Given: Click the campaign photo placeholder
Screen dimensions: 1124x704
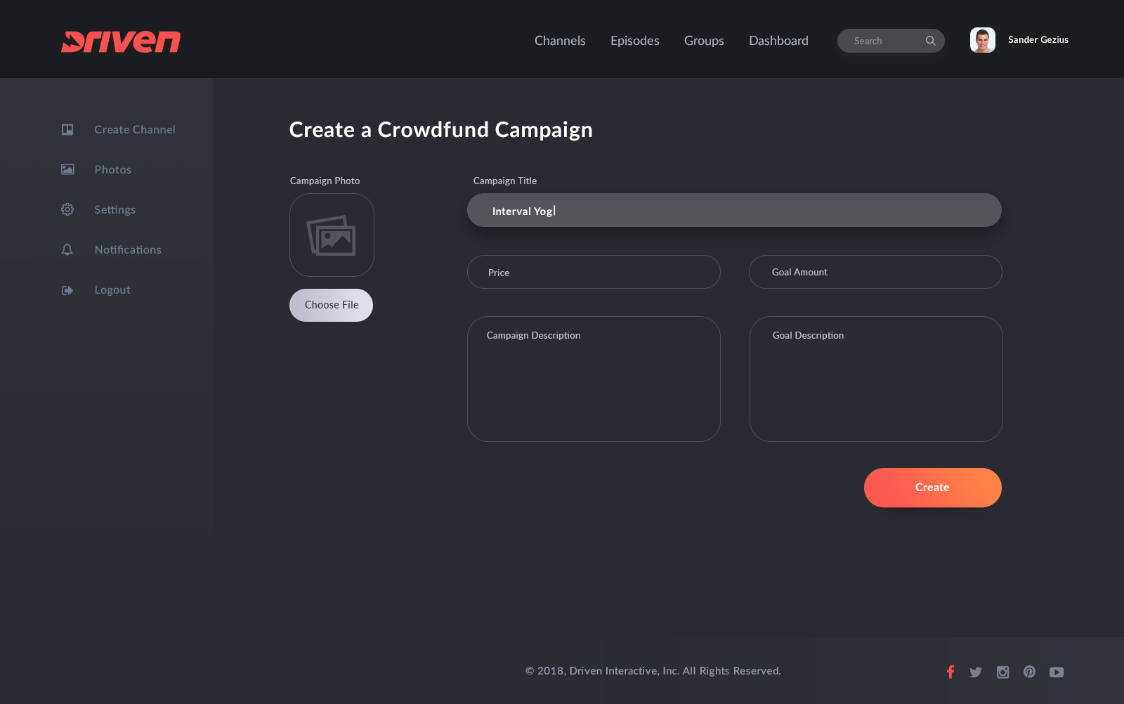Looking at the screenshot, I should pyautogui.click(x=332, y=235).
